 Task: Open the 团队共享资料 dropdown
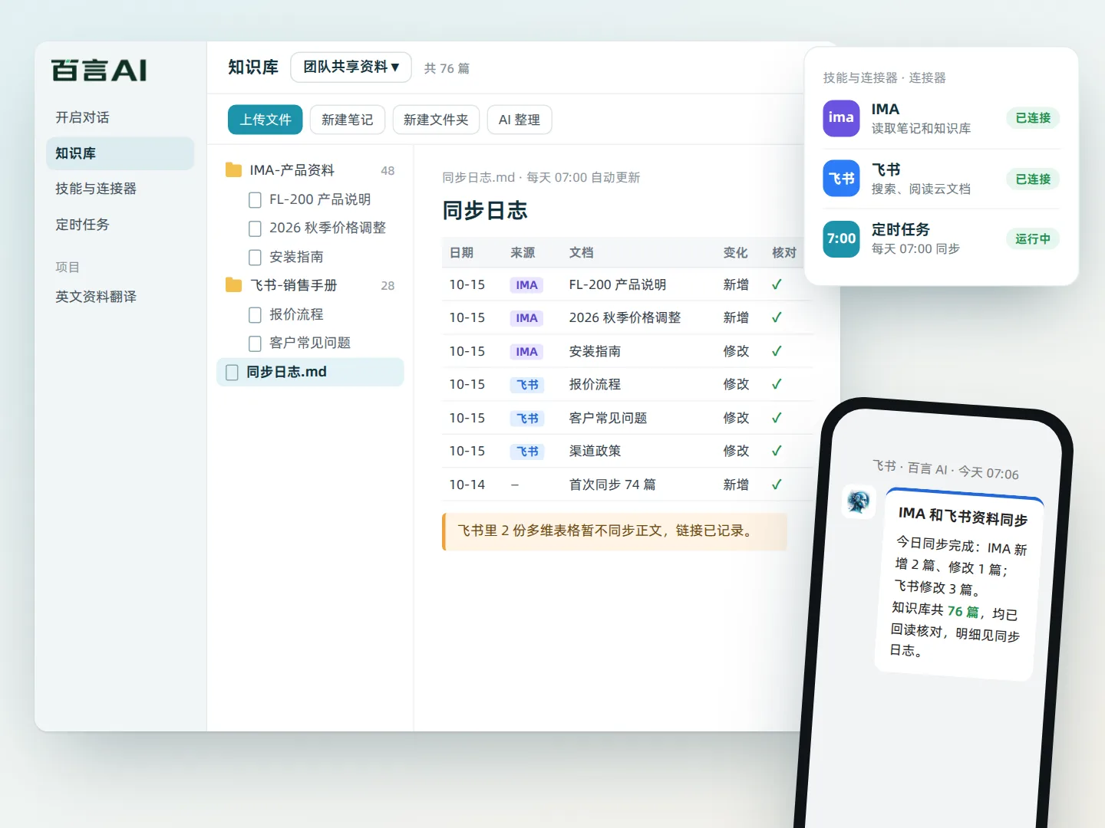pyautogui.click(x=351, y=67)
